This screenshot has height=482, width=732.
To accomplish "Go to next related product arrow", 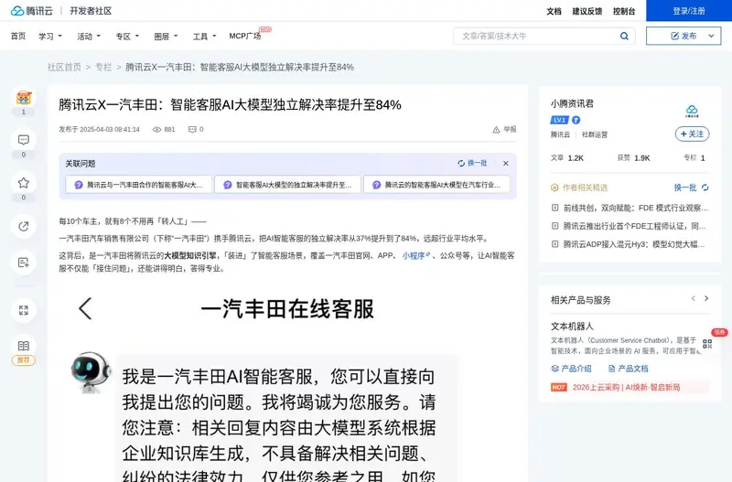I will (706, 298).
